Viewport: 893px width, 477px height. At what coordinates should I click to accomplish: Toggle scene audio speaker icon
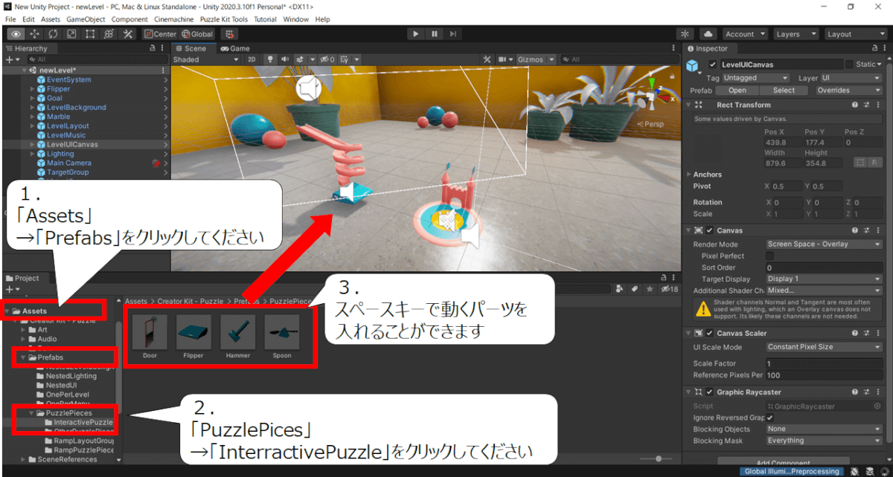click(x=286, y=59)
